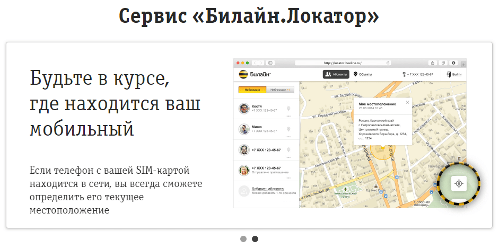Click the Сервис «Билайн.Локатор» heading
Image resolution: width=499 pixels, height=249 pixels.
[249, 16]
